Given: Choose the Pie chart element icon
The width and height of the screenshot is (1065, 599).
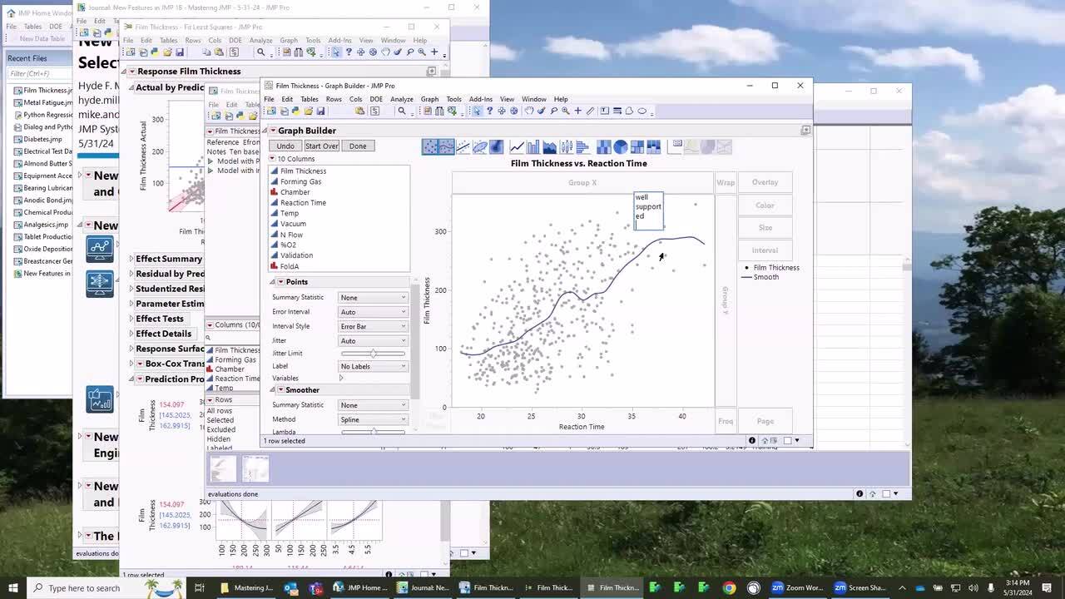Looking at the screenshot, I should click(620, 147).
